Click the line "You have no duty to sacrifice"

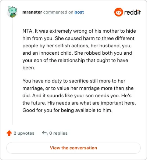(x=74, y=81)
